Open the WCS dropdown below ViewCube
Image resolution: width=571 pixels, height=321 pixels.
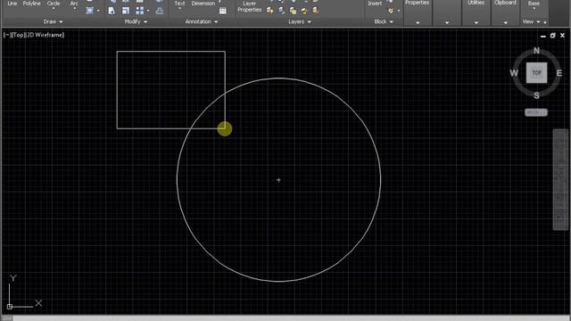click(536, 112)
